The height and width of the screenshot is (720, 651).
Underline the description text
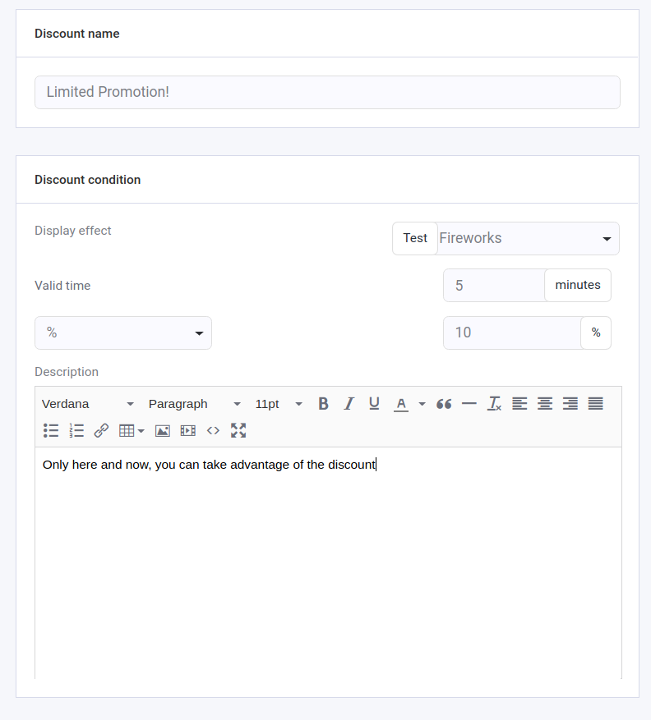pos(374,404)
